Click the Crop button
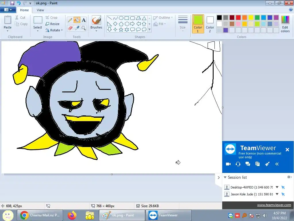Viewport: 294px width, 221px height. (51, 18)
